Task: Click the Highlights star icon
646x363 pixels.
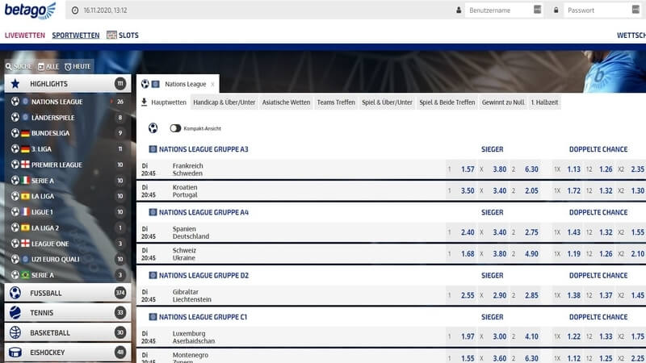Action: coord(15,84)
